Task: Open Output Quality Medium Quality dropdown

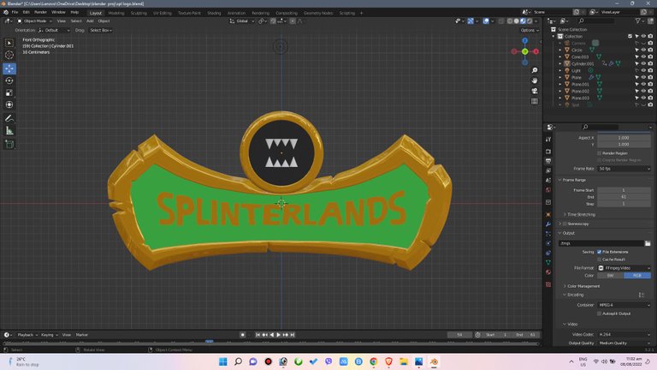Action: coord(624,343)
